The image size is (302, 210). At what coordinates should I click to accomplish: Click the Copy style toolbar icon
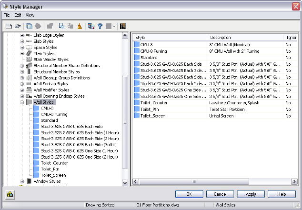(29, 26)
